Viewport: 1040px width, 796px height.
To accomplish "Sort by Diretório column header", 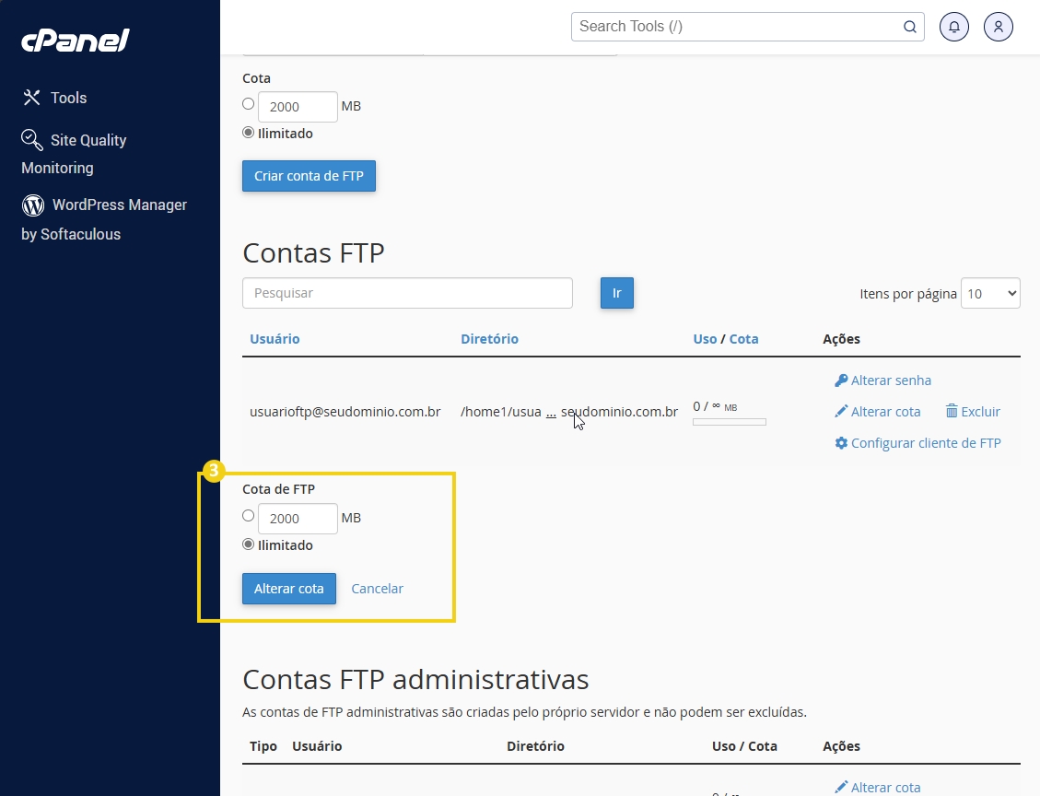I will [489, 339].
